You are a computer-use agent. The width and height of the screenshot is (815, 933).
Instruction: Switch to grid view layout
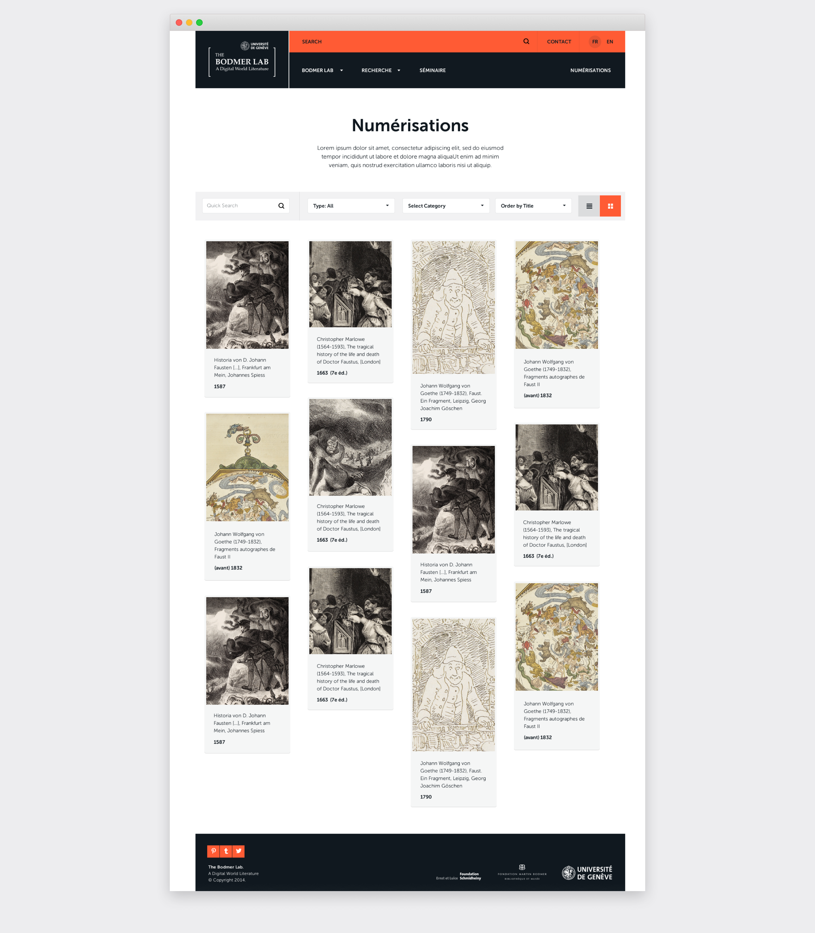pyautogui.click(x=610, y=206)
